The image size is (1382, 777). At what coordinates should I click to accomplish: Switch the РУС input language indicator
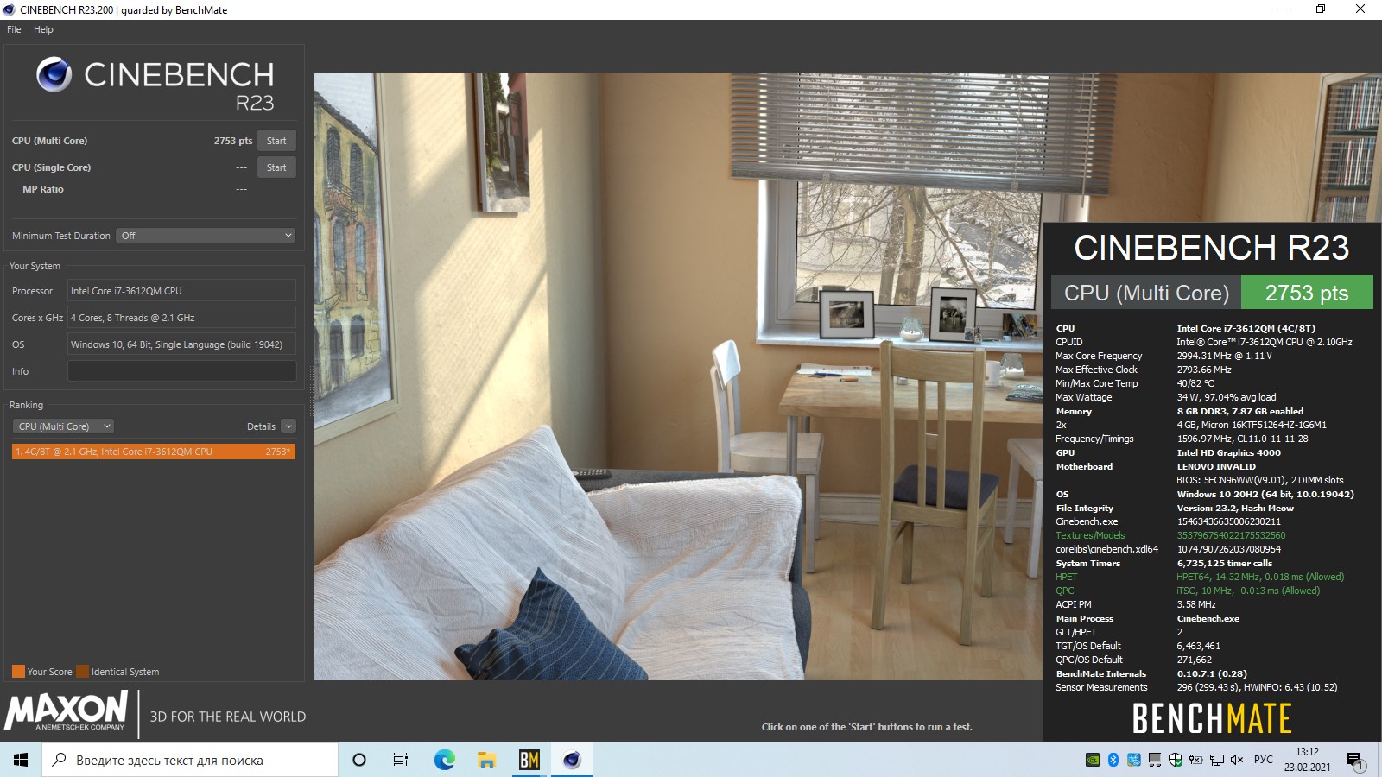pyautogui.click(x=1264, y=760)
